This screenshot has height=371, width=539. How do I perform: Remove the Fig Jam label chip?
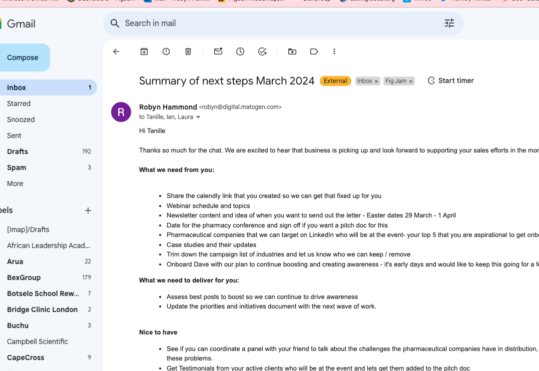tap(411, 81)
